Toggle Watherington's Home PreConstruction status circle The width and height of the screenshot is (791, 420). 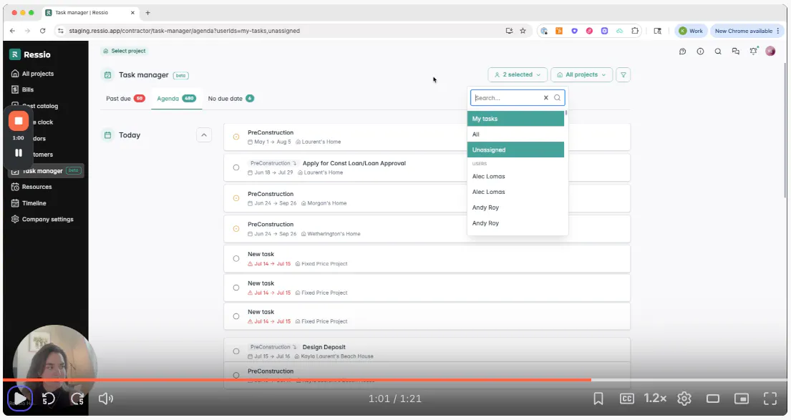[x=236, y=228]
